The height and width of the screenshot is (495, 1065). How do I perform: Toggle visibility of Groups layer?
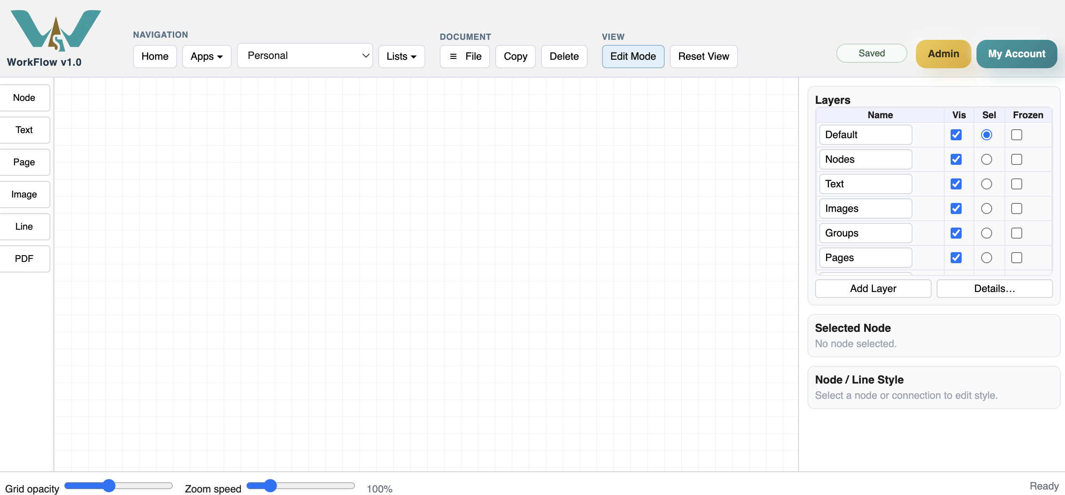tap(956, 233)
